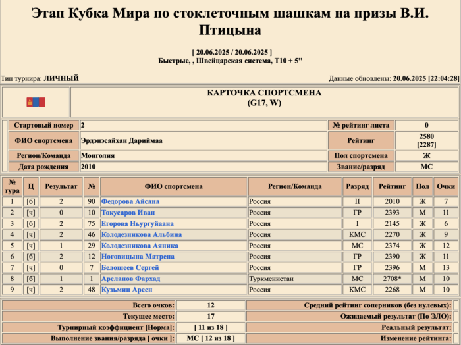View Арсланов Фархад player card
The width and height of the screenshot is (461, 345).
pyautogui.click(x=131, y=279)
